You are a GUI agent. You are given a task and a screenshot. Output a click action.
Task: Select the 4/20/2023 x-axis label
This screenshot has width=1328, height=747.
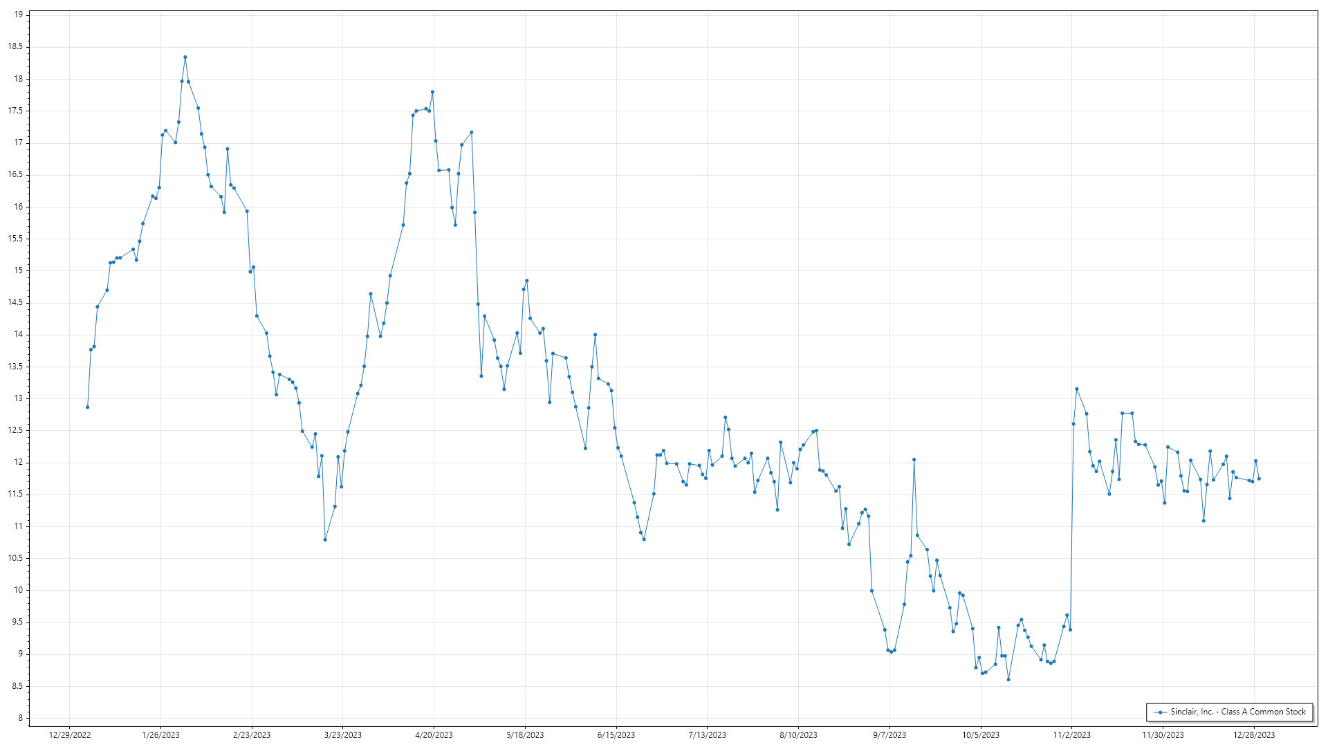[434, 735]
